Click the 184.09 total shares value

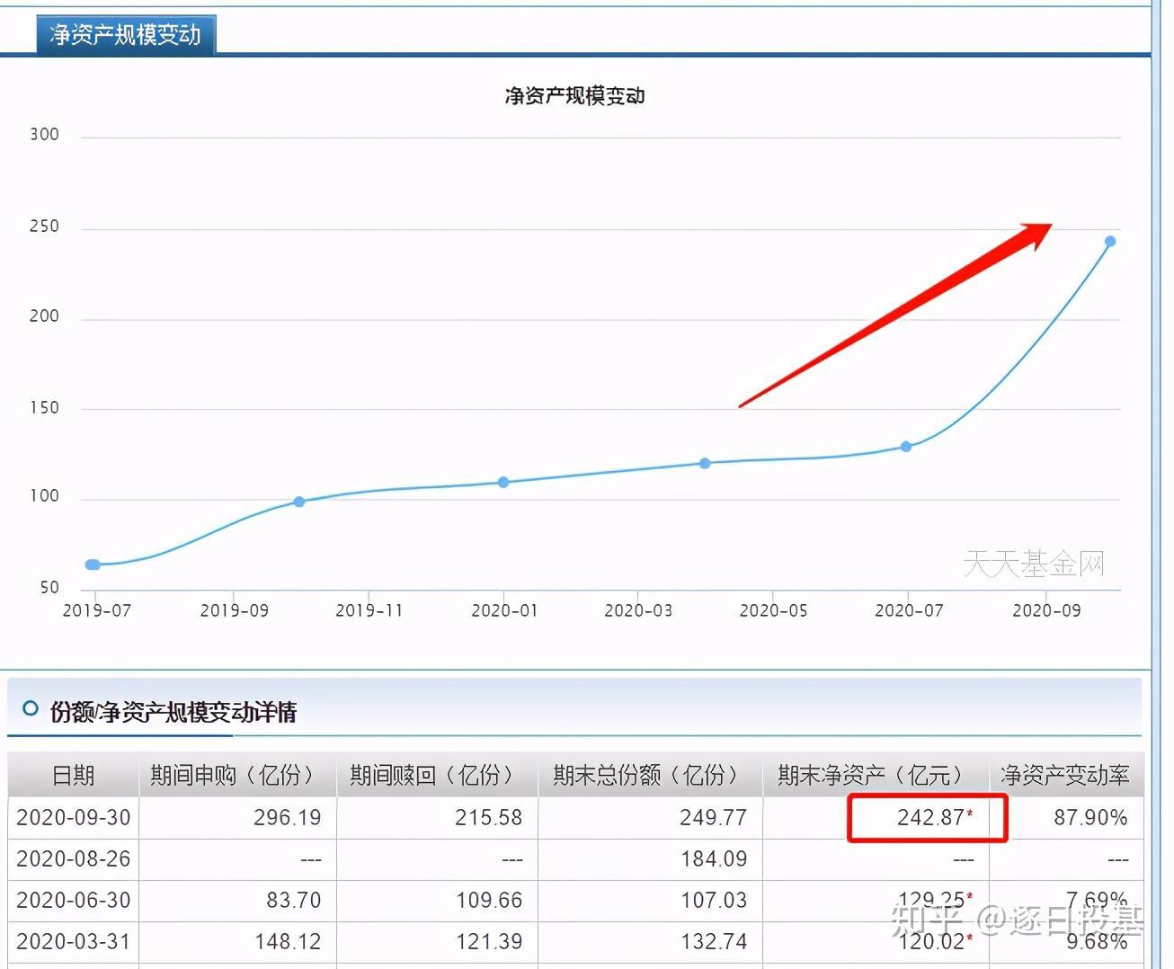point(714,859)
